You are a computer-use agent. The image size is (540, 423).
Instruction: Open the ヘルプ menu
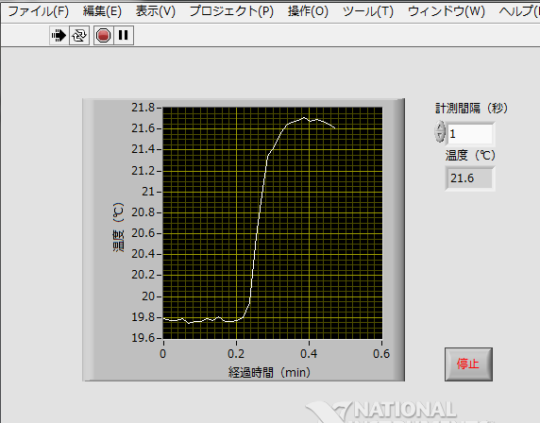519,11
